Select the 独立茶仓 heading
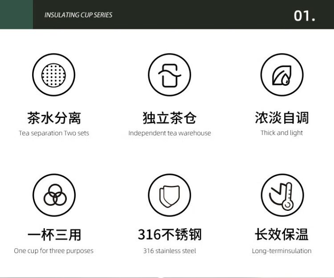334x278 pixels. pyautogui.click(x=169, y=118)
